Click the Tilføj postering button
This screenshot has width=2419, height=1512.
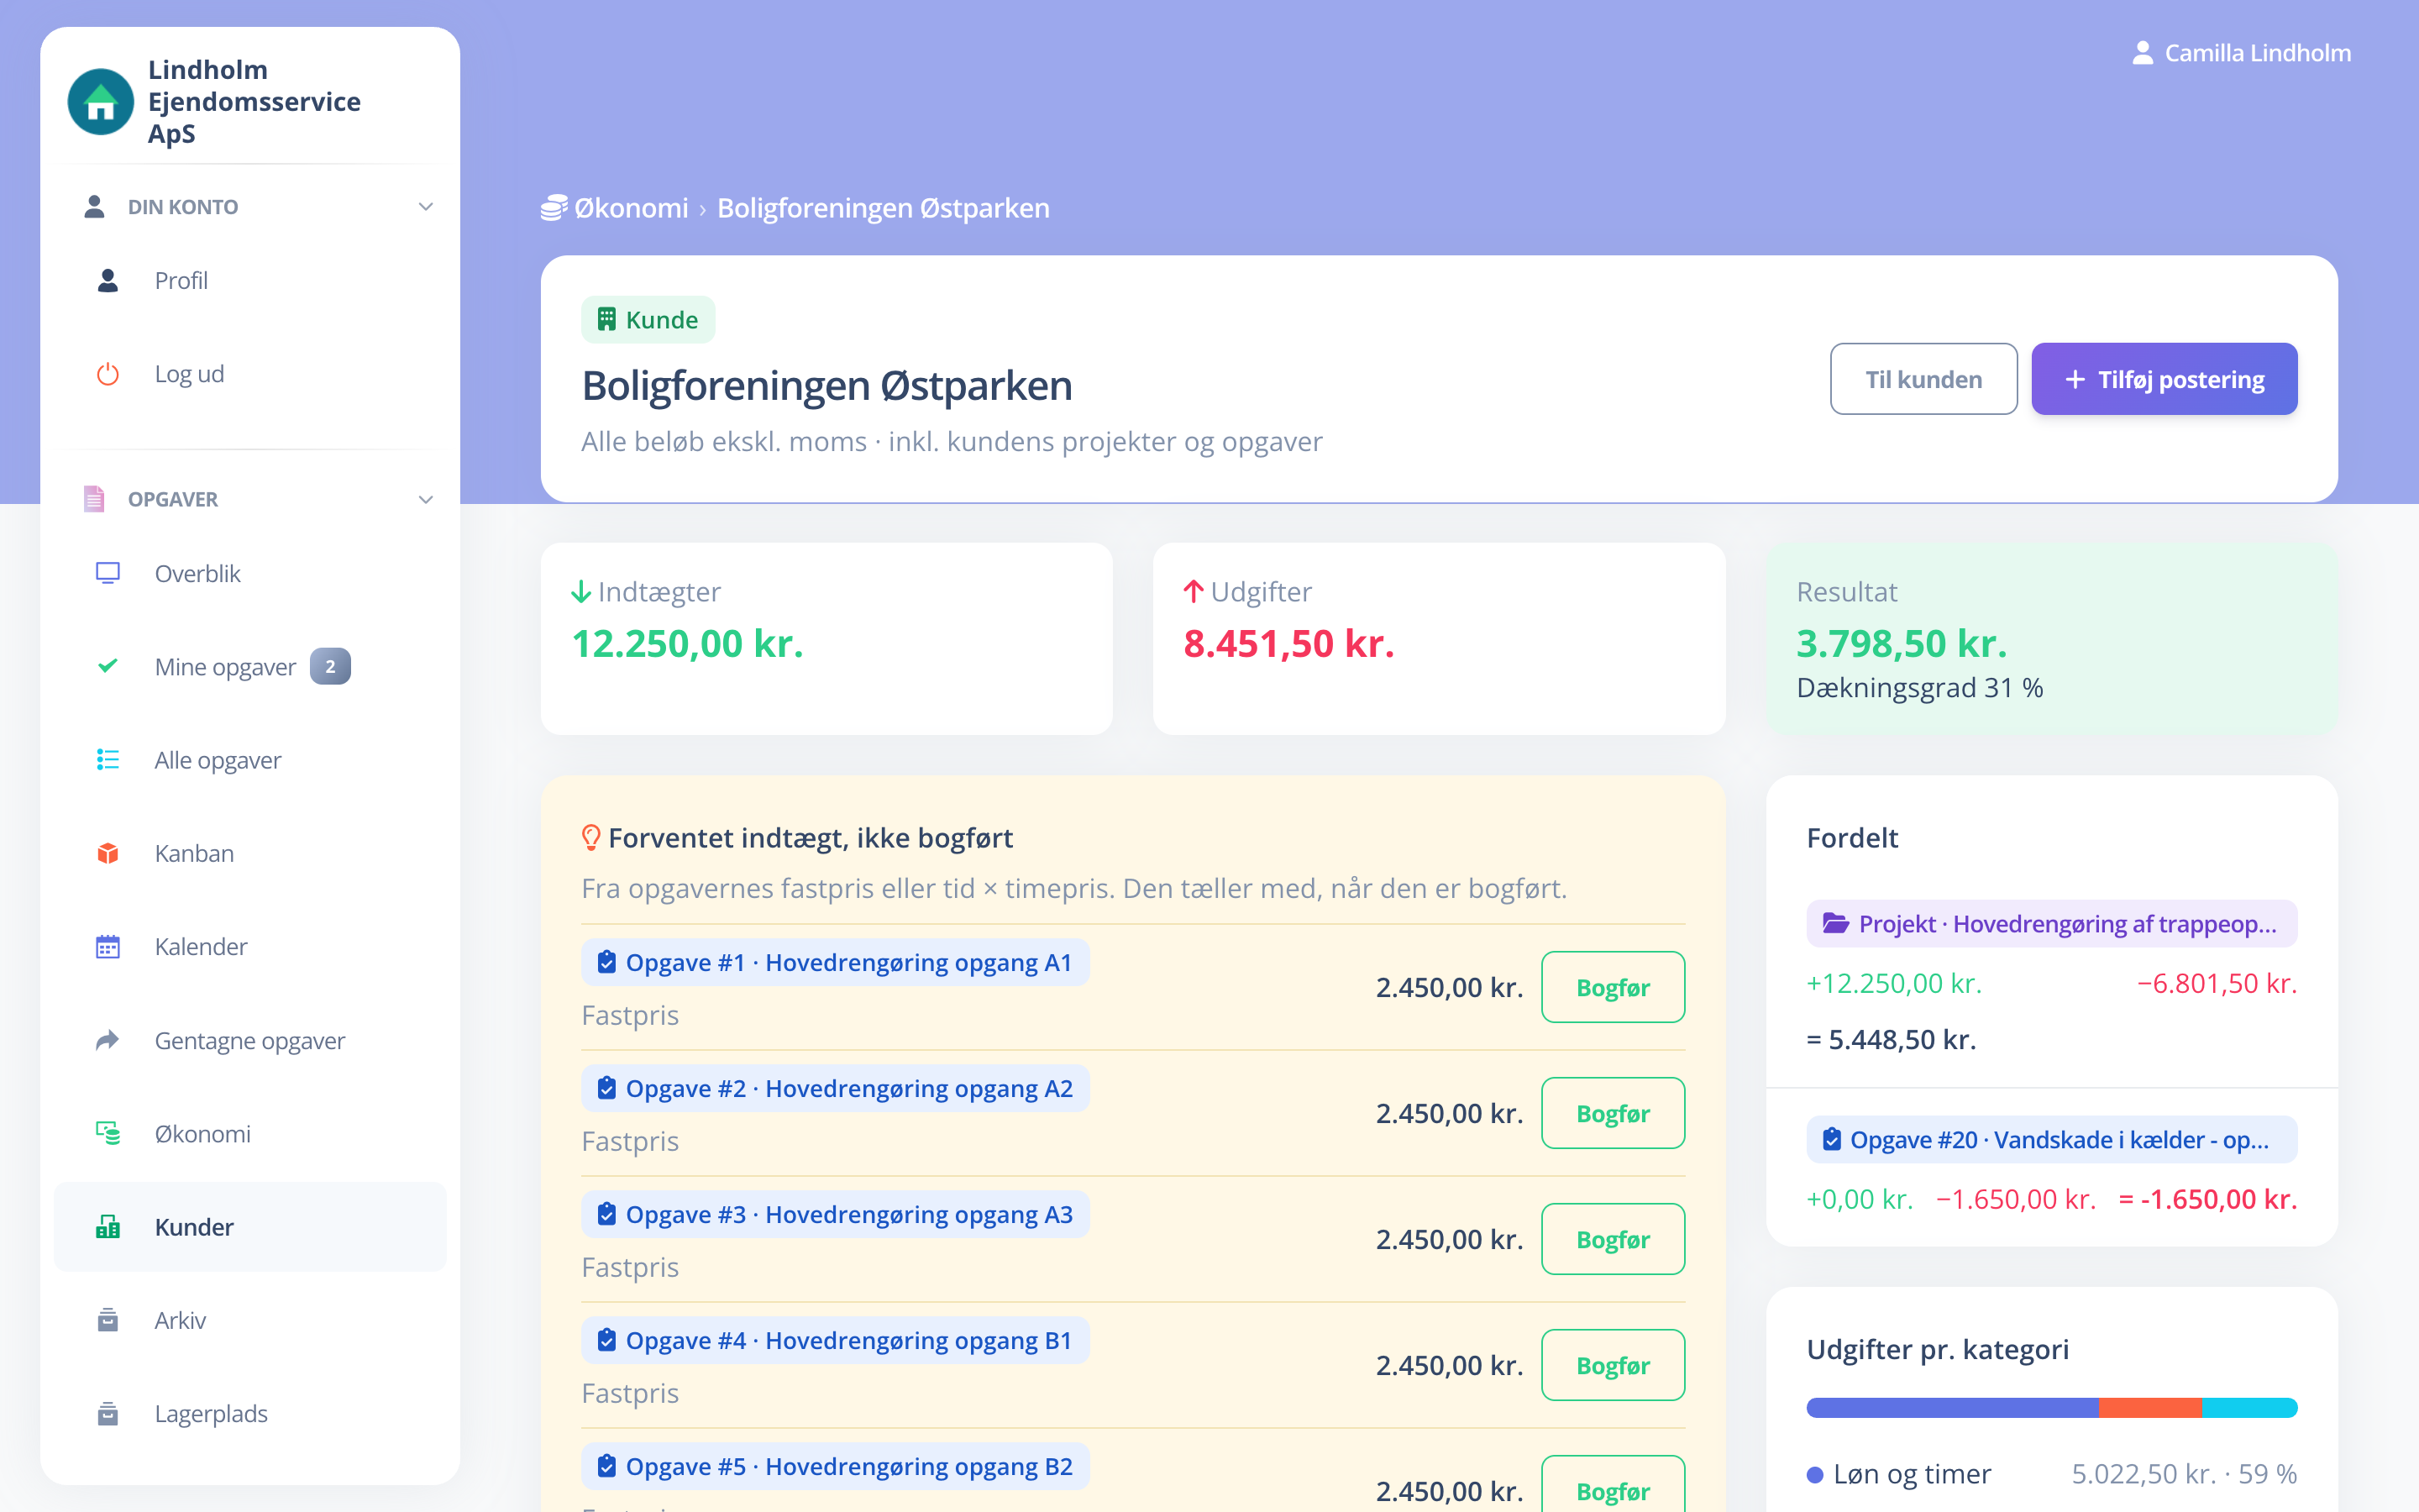coord(2165,379)
